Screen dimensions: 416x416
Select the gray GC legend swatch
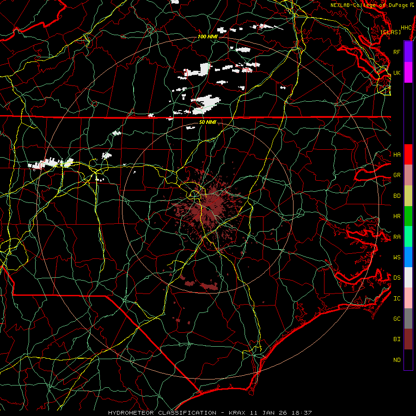click(408, 318)
